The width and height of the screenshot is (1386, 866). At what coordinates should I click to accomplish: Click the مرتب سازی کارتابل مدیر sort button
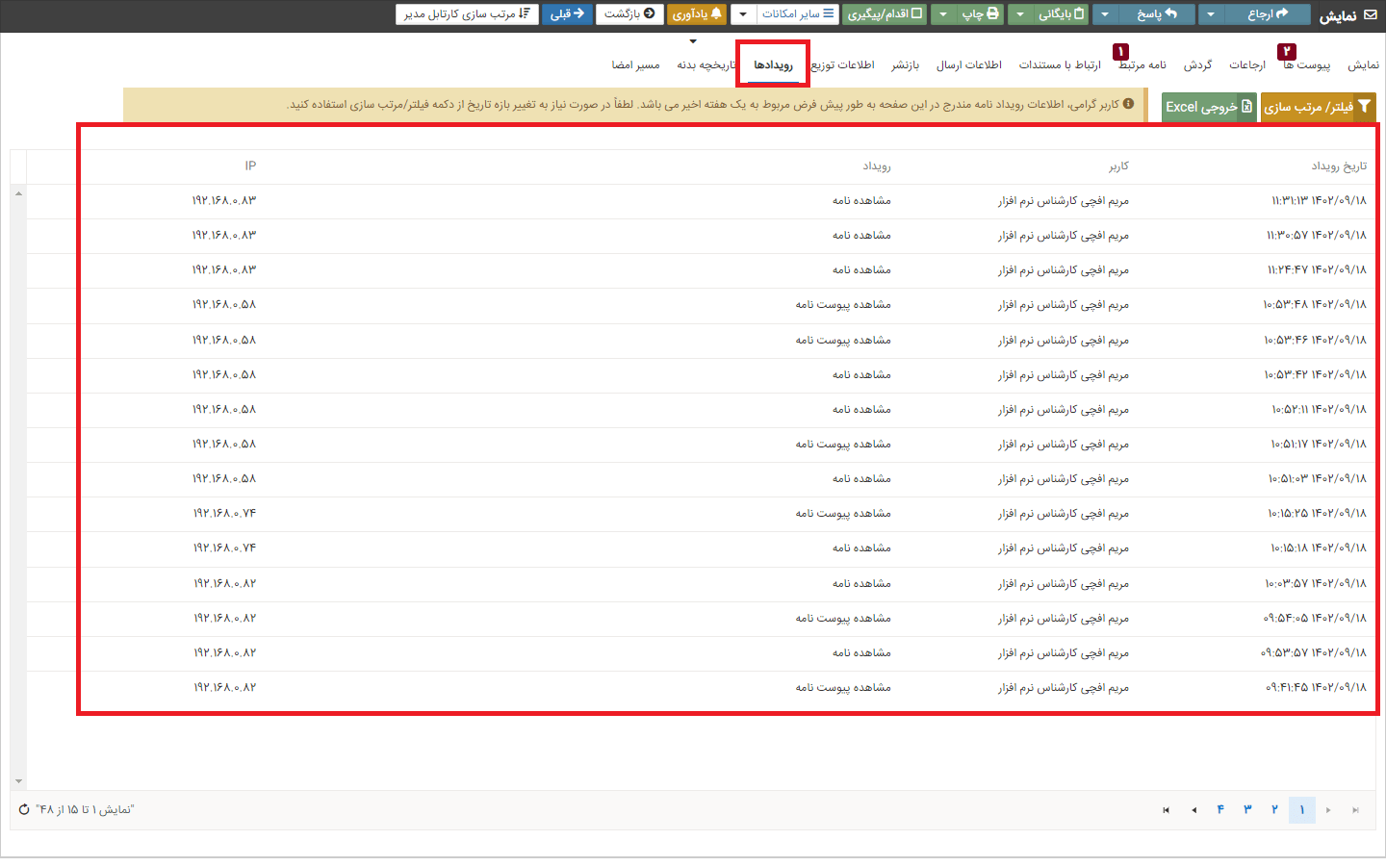(467, 14)
